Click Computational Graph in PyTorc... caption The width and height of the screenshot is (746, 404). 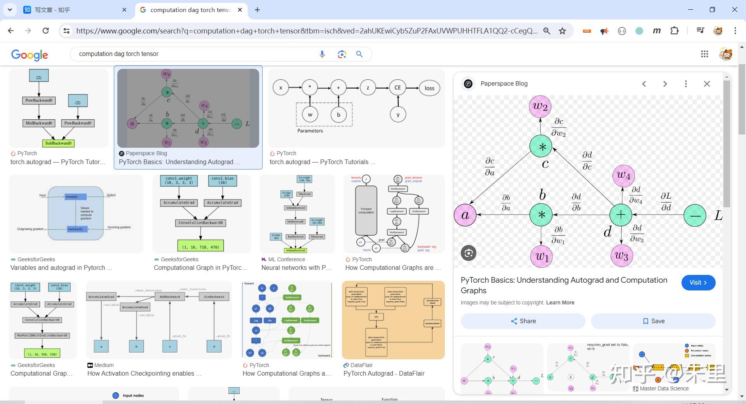(x=200, y=268)
